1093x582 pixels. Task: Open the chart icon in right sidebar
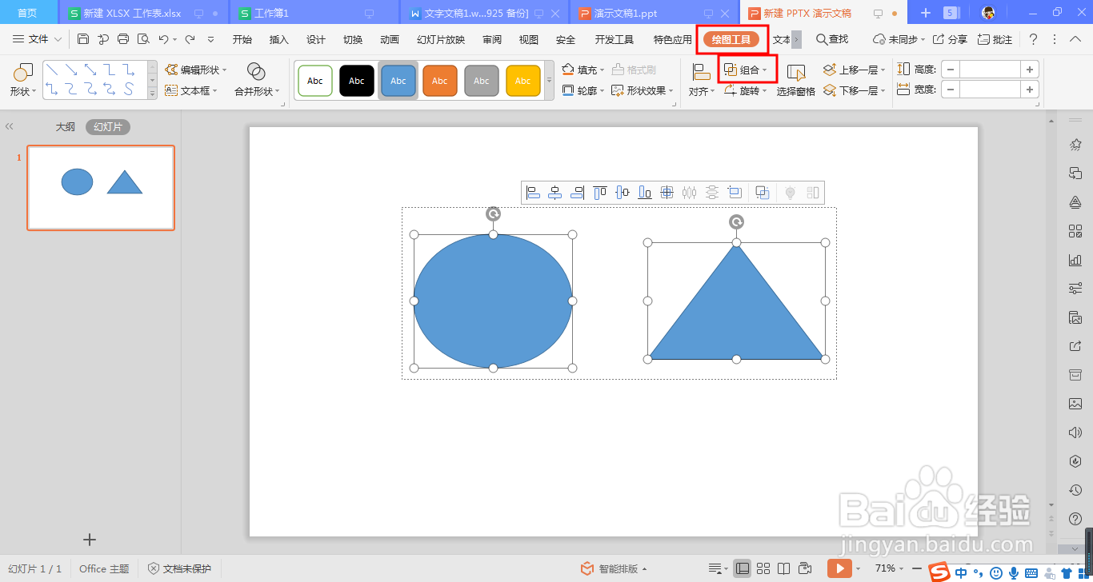tap(1075, 260)
